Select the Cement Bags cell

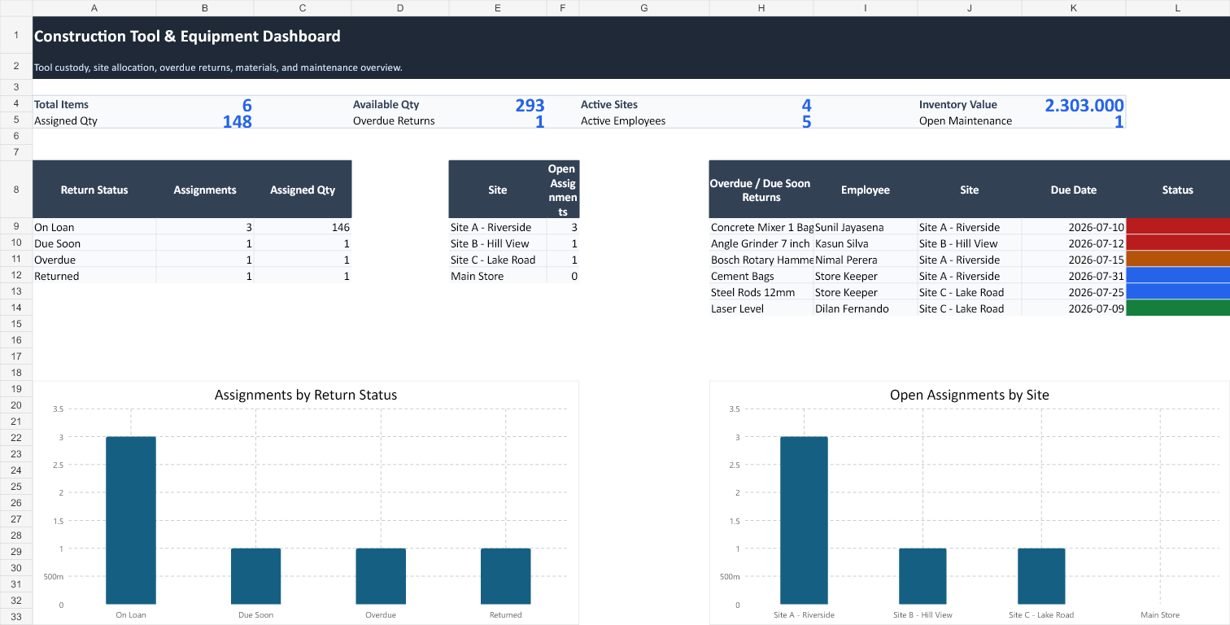pyautogui.click(x=761, y=276)
